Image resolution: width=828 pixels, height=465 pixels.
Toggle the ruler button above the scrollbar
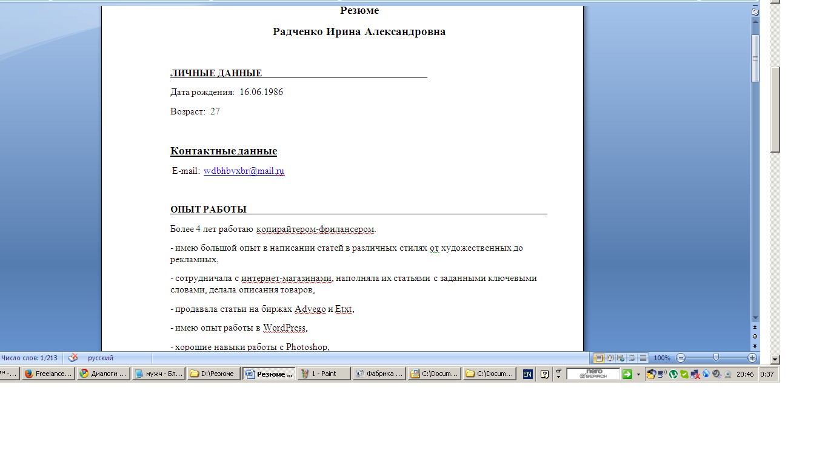coord(755,12)
